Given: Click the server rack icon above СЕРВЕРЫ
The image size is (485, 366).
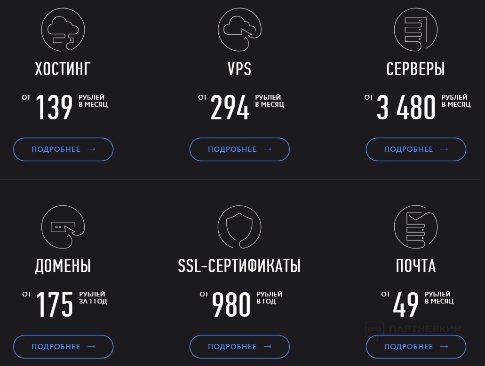Looking at the screenshot, I should coord(415,30).
